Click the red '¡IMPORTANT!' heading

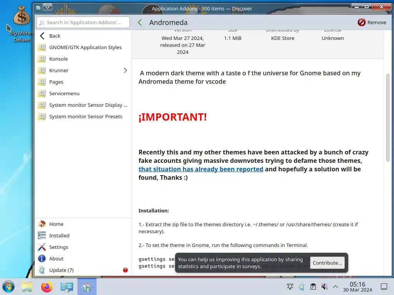173,117
